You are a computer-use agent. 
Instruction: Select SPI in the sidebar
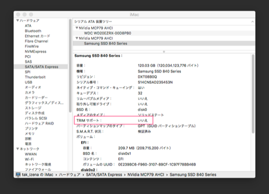[x=27, y=72]
